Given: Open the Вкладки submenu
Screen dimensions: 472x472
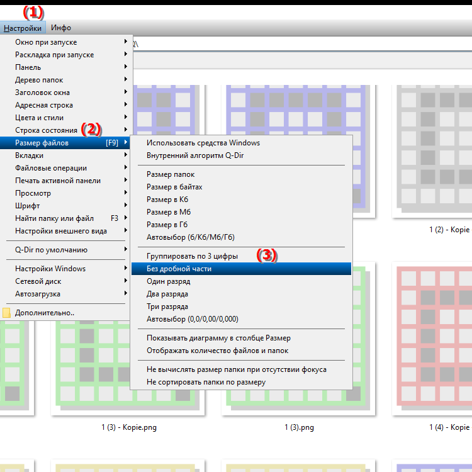Looking at the screenshot, I should click(x=65, y=155).
